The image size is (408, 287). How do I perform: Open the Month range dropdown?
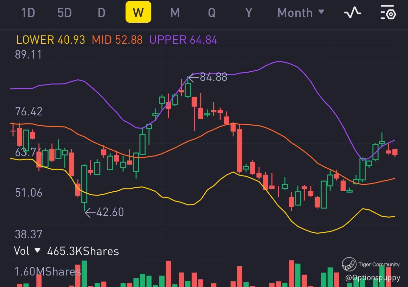point(301,13)
